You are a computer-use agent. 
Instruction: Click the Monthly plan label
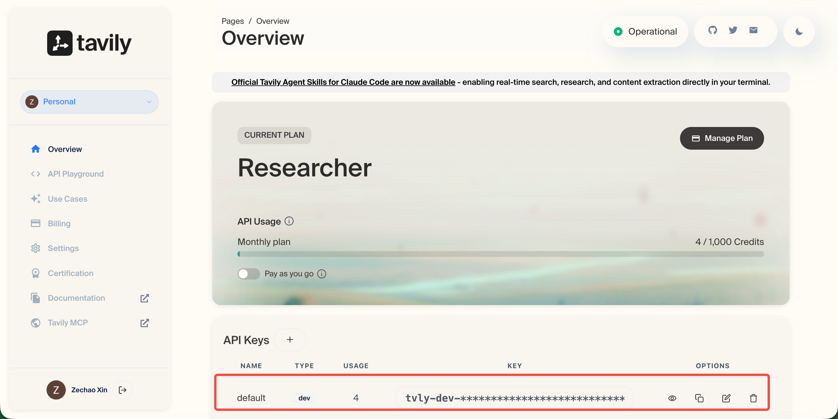tap(264, 242)
